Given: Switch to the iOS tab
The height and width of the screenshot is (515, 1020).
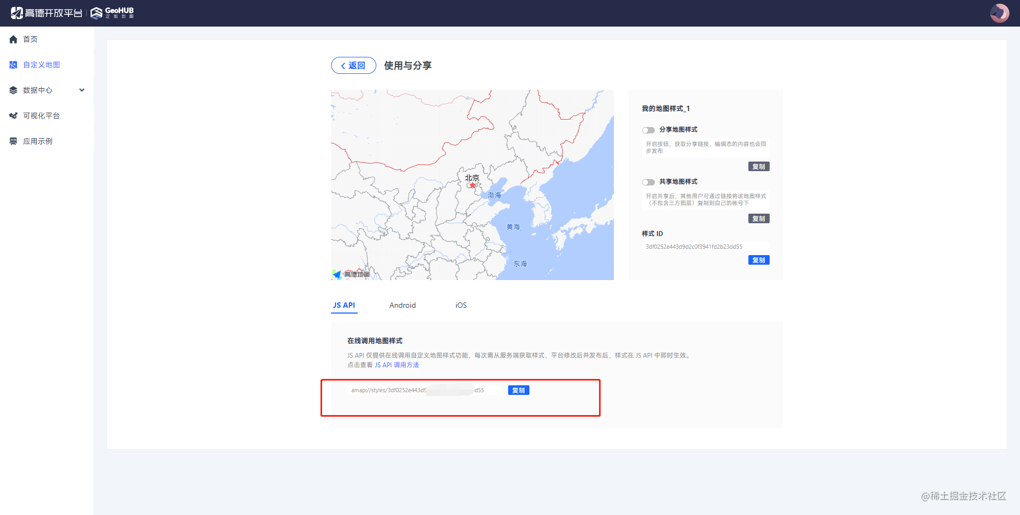Looking at the screenshot, I should [x=461, y=305].
